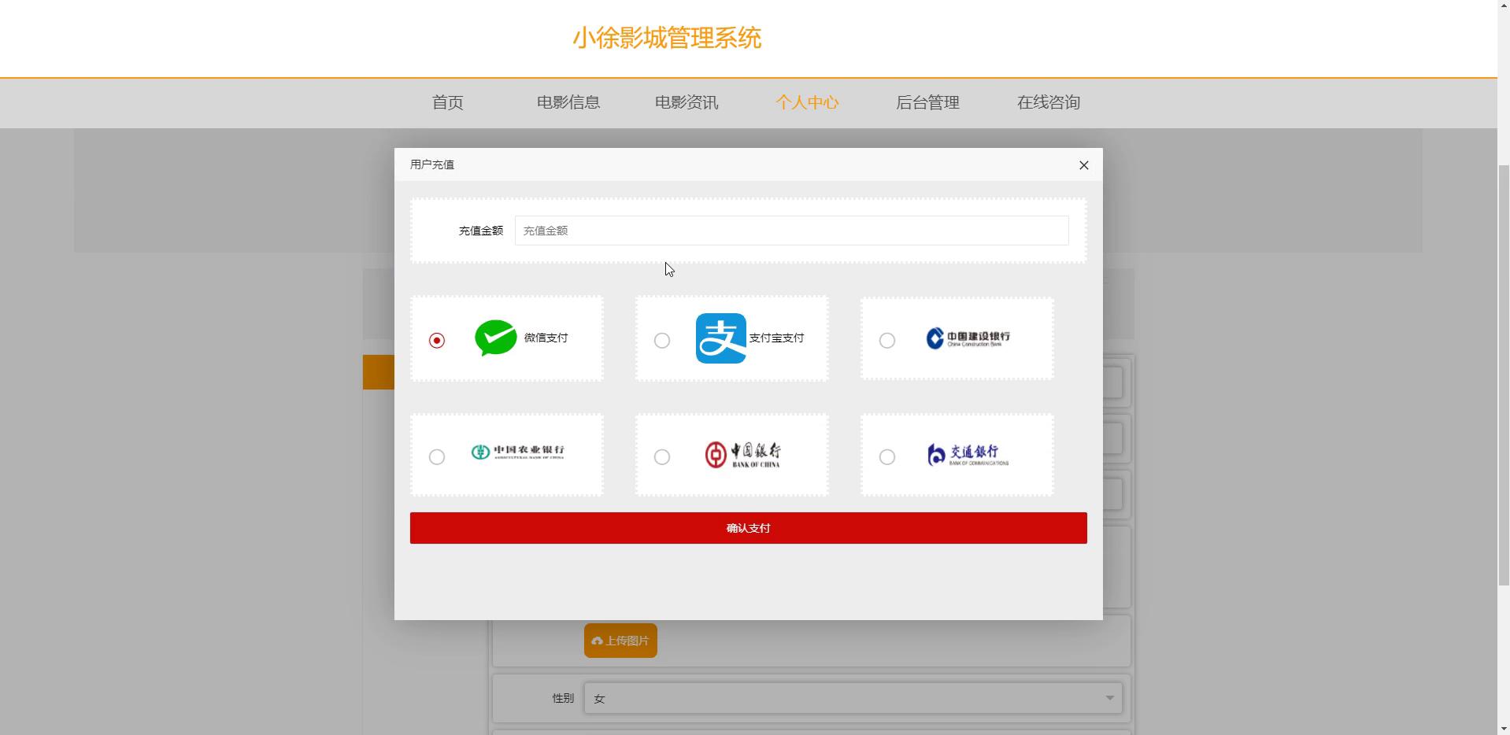Click the Bank of Communications logo
This screenshot has height=735, width=1510.
968,455
